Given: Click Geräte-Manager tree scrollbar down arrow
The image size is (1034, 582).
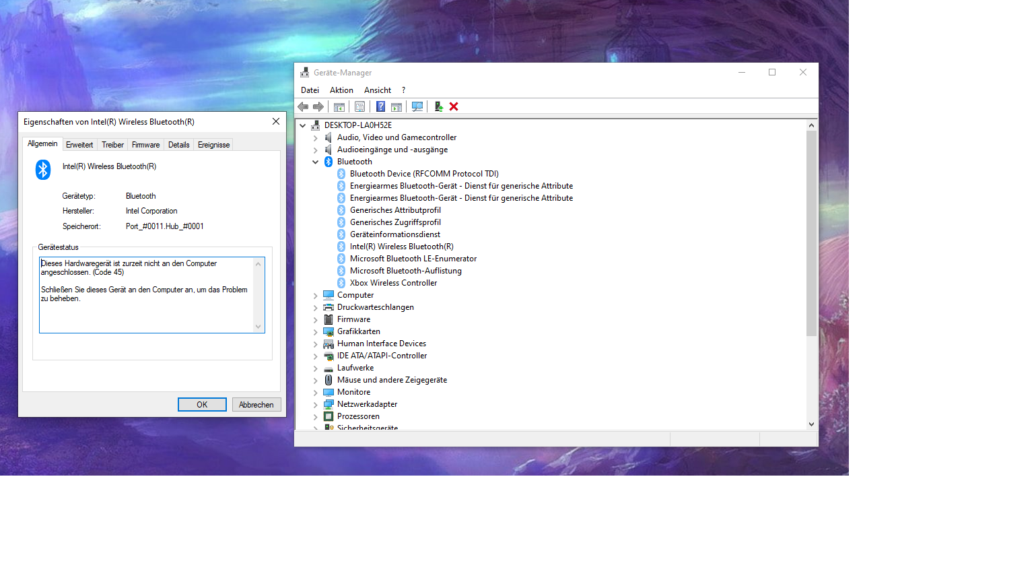Looking at the screenshot, I should pos(811,424).
